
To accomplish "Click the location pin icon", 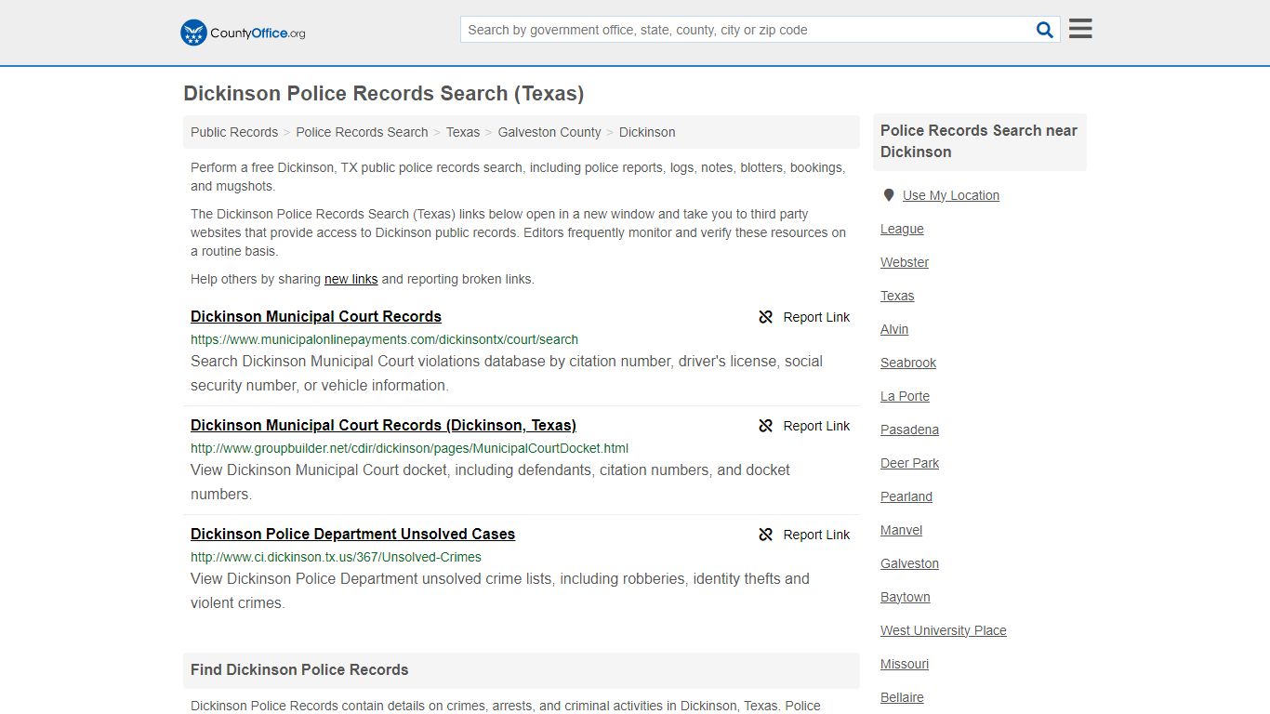I will tap(889, 195).
